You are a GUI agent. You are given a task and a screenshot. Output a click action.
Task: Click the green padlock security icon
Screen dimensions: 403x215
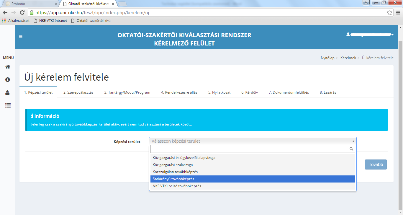click(x=32, y=13)
